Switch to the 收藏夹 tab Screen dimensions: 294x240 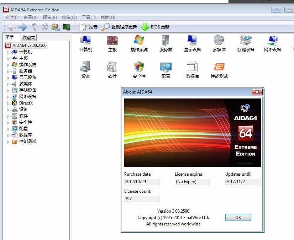29,38
